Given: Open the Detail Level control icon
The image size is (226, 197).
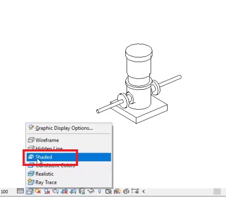Looking at the screenshot, I should [20, 191].
